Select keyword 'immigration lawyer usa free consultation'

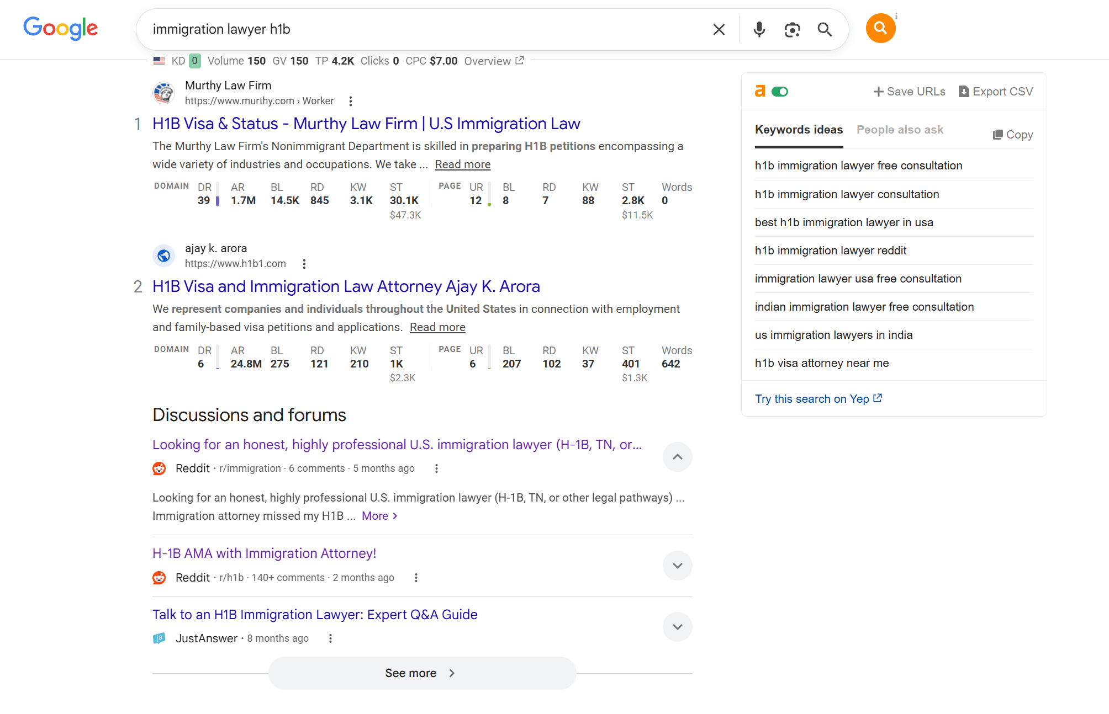[858, 279]
